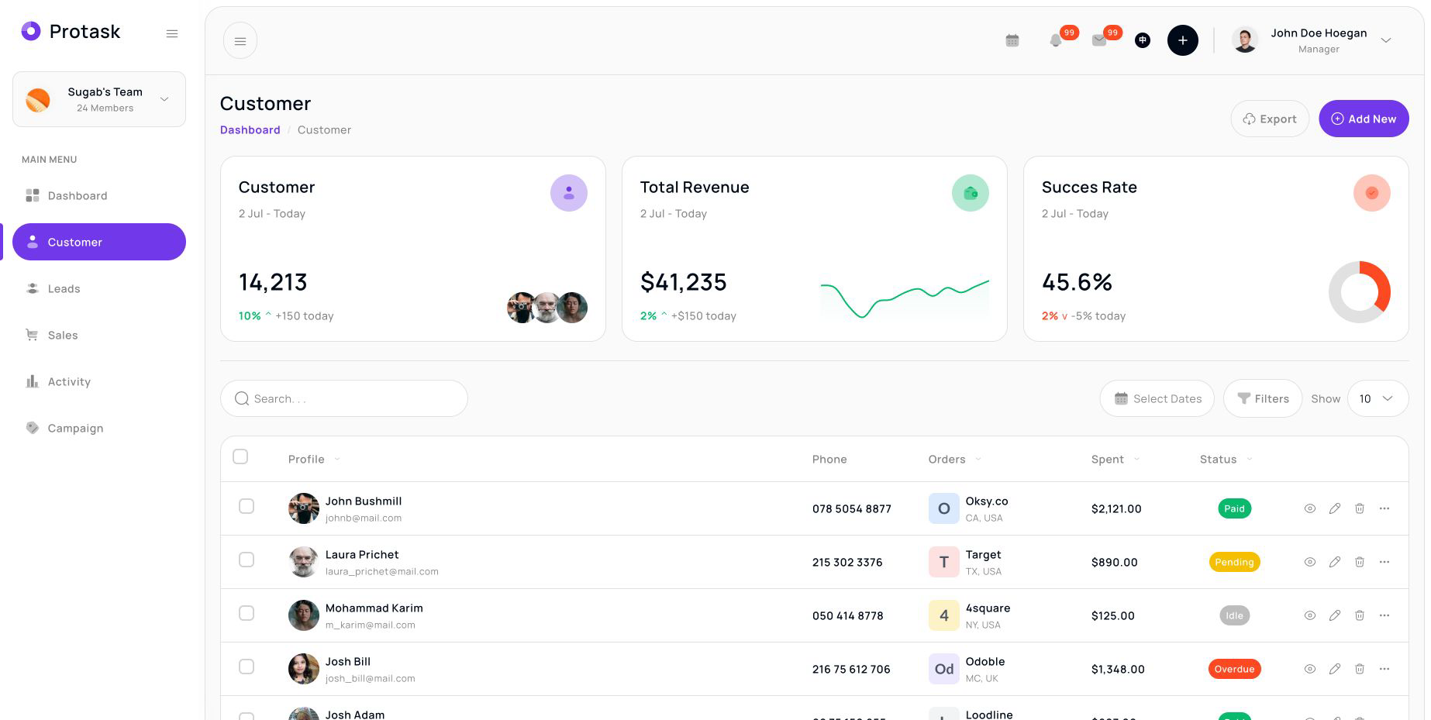1431x720 pixels.
Task: Click the Overdue status badge for Josh Bill
Action: [1234, 669]
